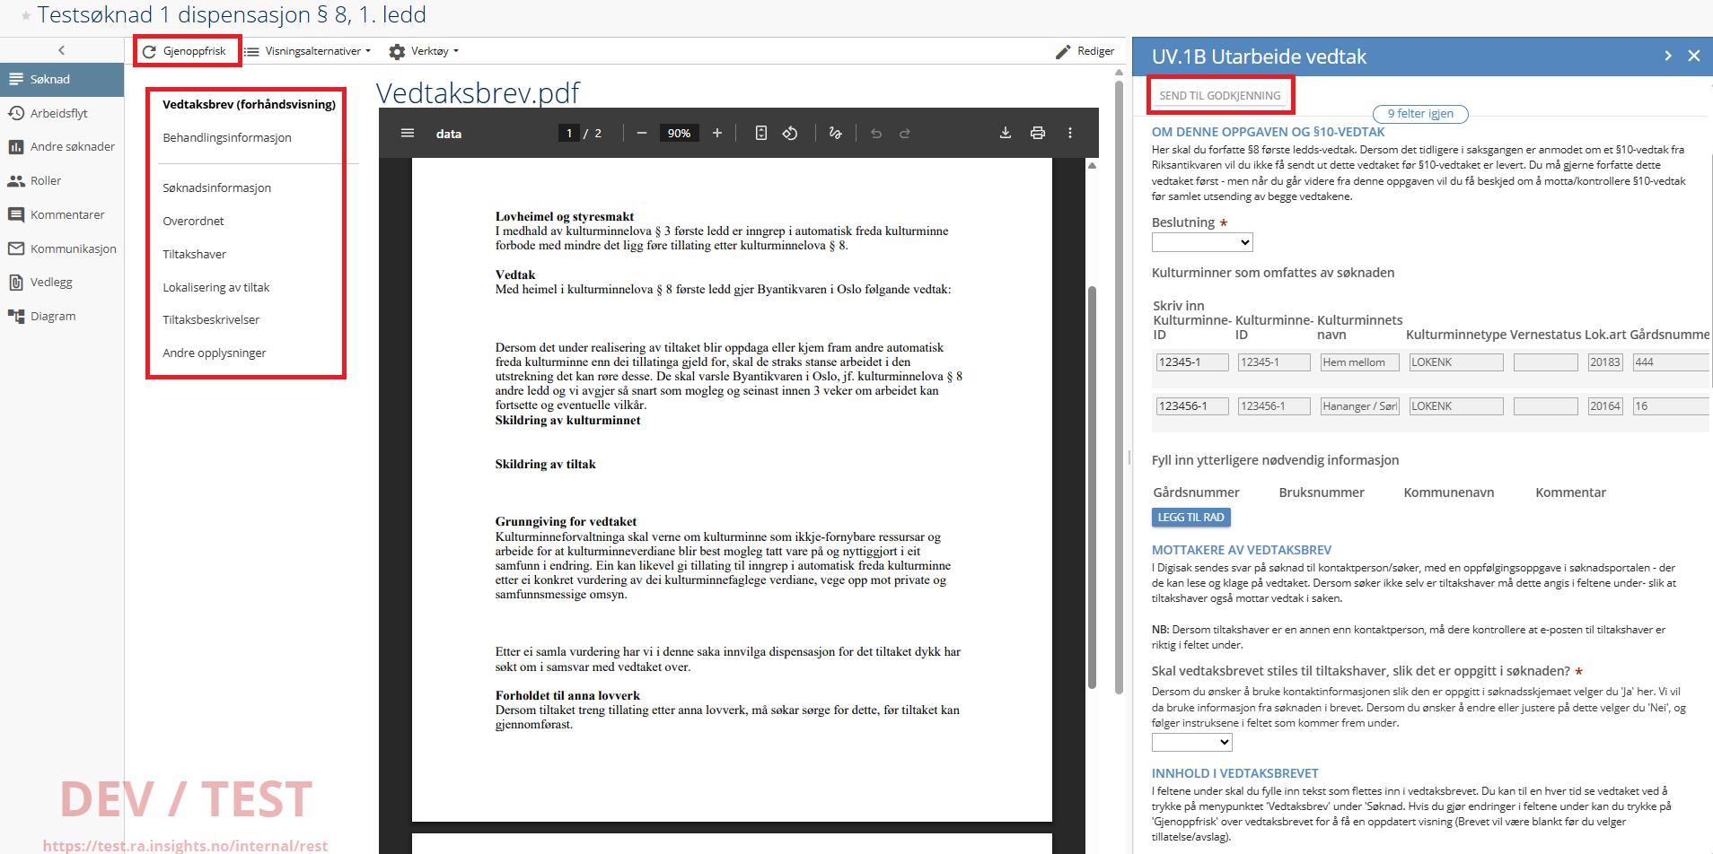Click the Send til godkjenning button

click(1219, 95)
